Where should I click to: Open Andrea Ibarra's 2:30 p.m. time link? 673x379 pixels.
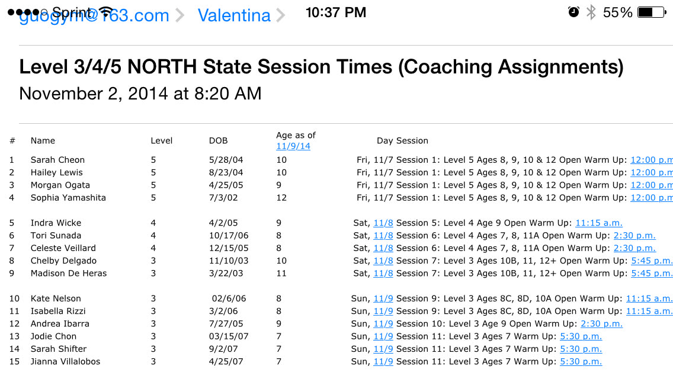(x=601, y=324)
